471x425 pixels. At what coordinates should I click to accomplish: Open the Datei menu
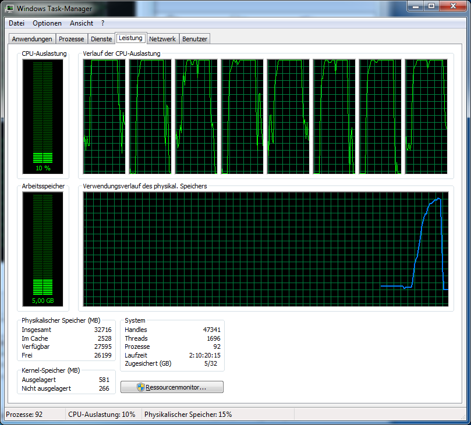[x=16, y=23]
